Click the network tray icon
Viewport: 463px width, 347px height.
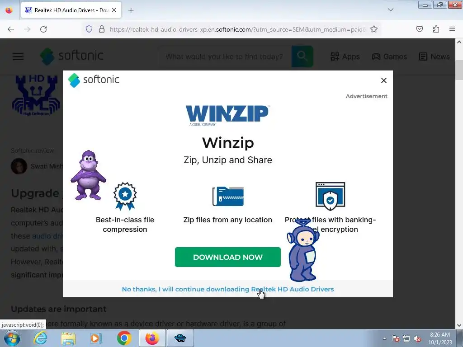coord(406,338)
